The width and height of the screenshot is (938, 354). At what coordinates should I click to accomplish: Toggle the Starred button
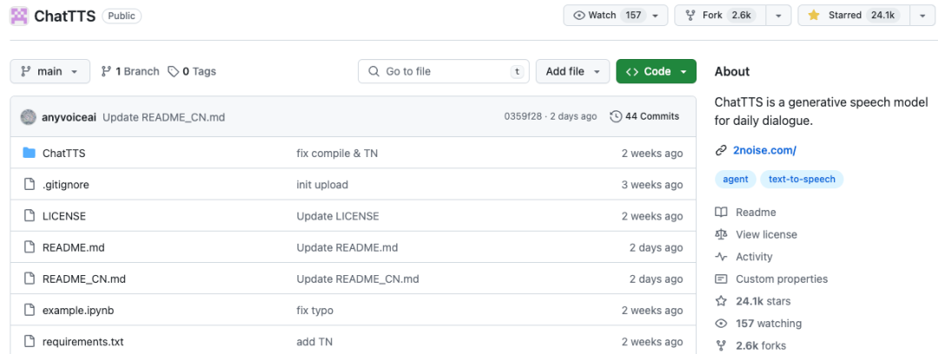854,16
